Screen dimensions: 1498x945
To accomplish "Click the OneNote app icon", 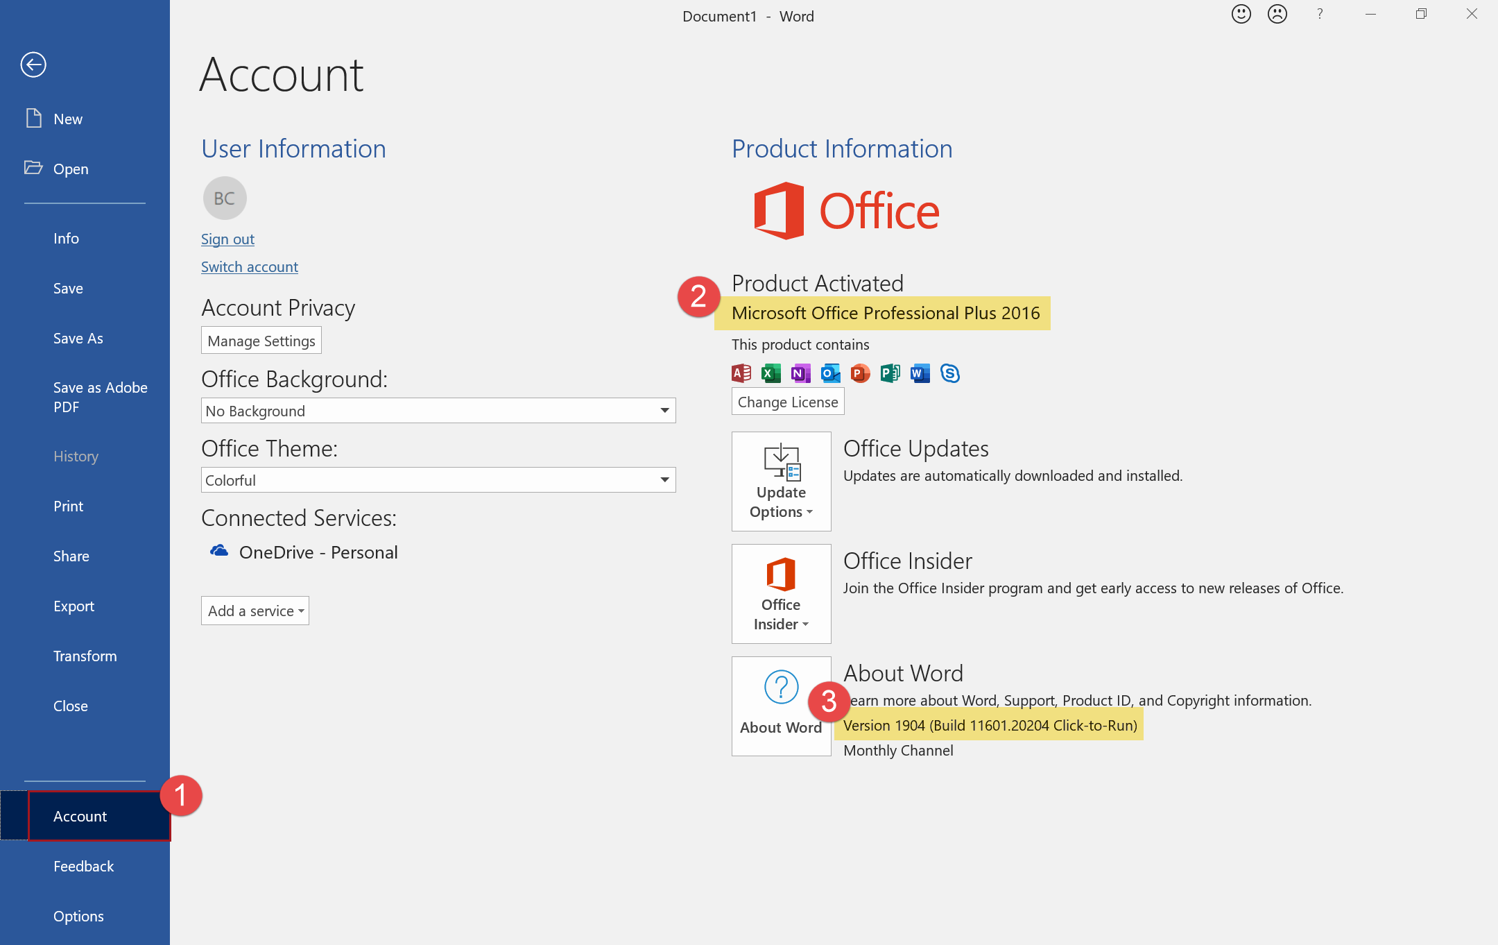I will [x=801, y=373].
